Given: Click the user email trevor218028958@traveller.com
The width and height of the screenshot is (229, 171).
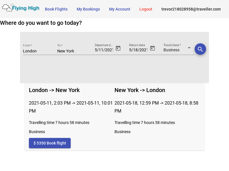Looking at the screenshot, I should click(191, 9).
